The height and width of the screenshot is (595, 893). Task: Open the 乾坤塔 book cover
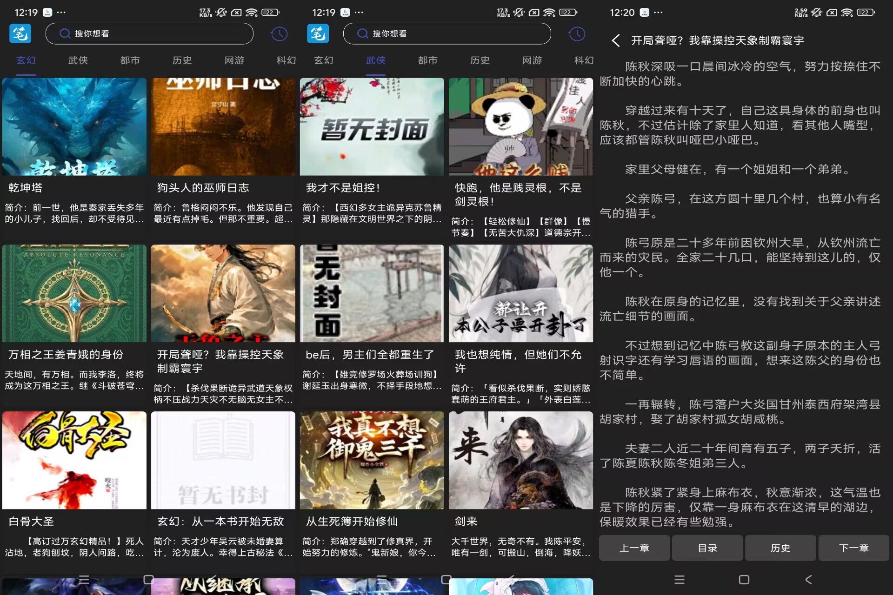pyautogui.click(x=74, y=126)
